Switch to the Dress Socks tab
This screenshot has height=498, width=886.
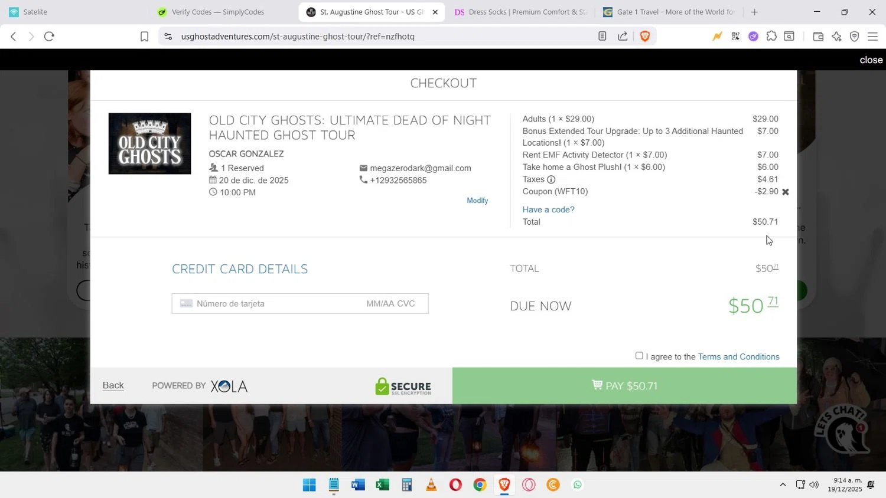click(x=521, y=12)
